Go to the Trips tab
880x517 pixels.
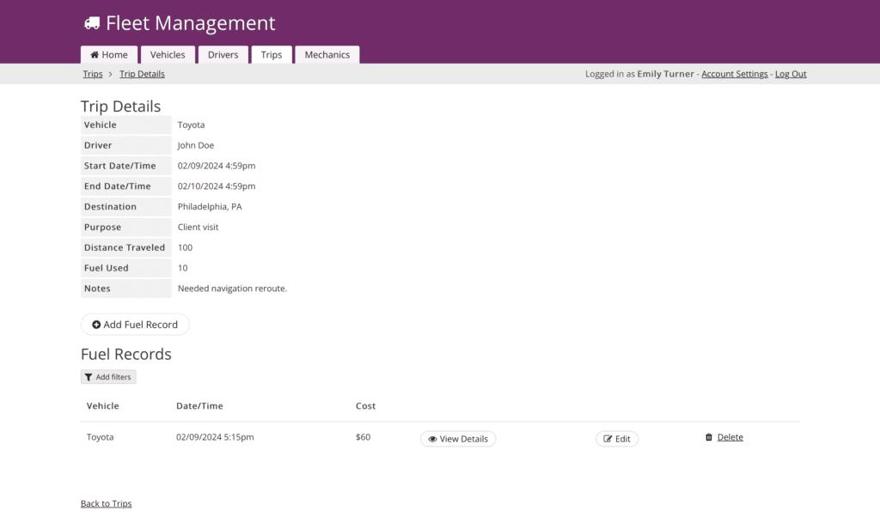[x=272, y=55]
